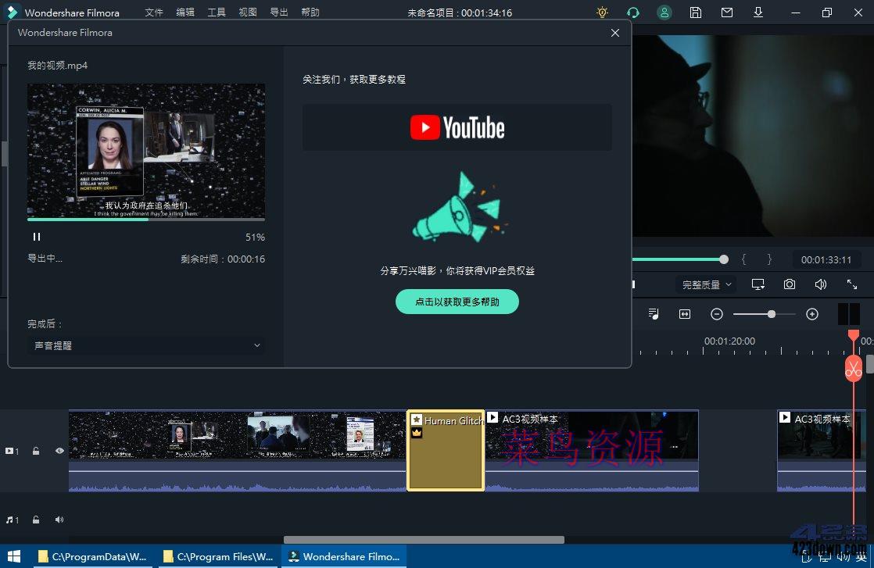Image resolution: width=874 pixels, height=568 pixels.
Task: Pause the export using the pause control
Action: (36, 236)
